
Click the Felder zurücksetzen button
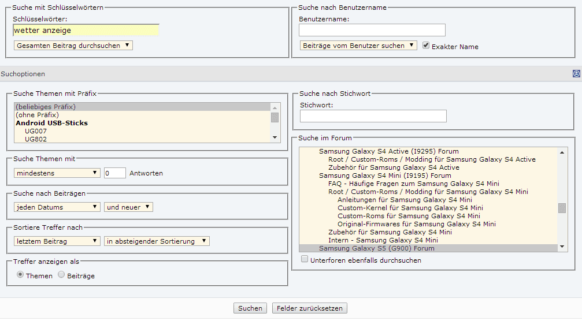pyautogui.click(x=310, y=308)
